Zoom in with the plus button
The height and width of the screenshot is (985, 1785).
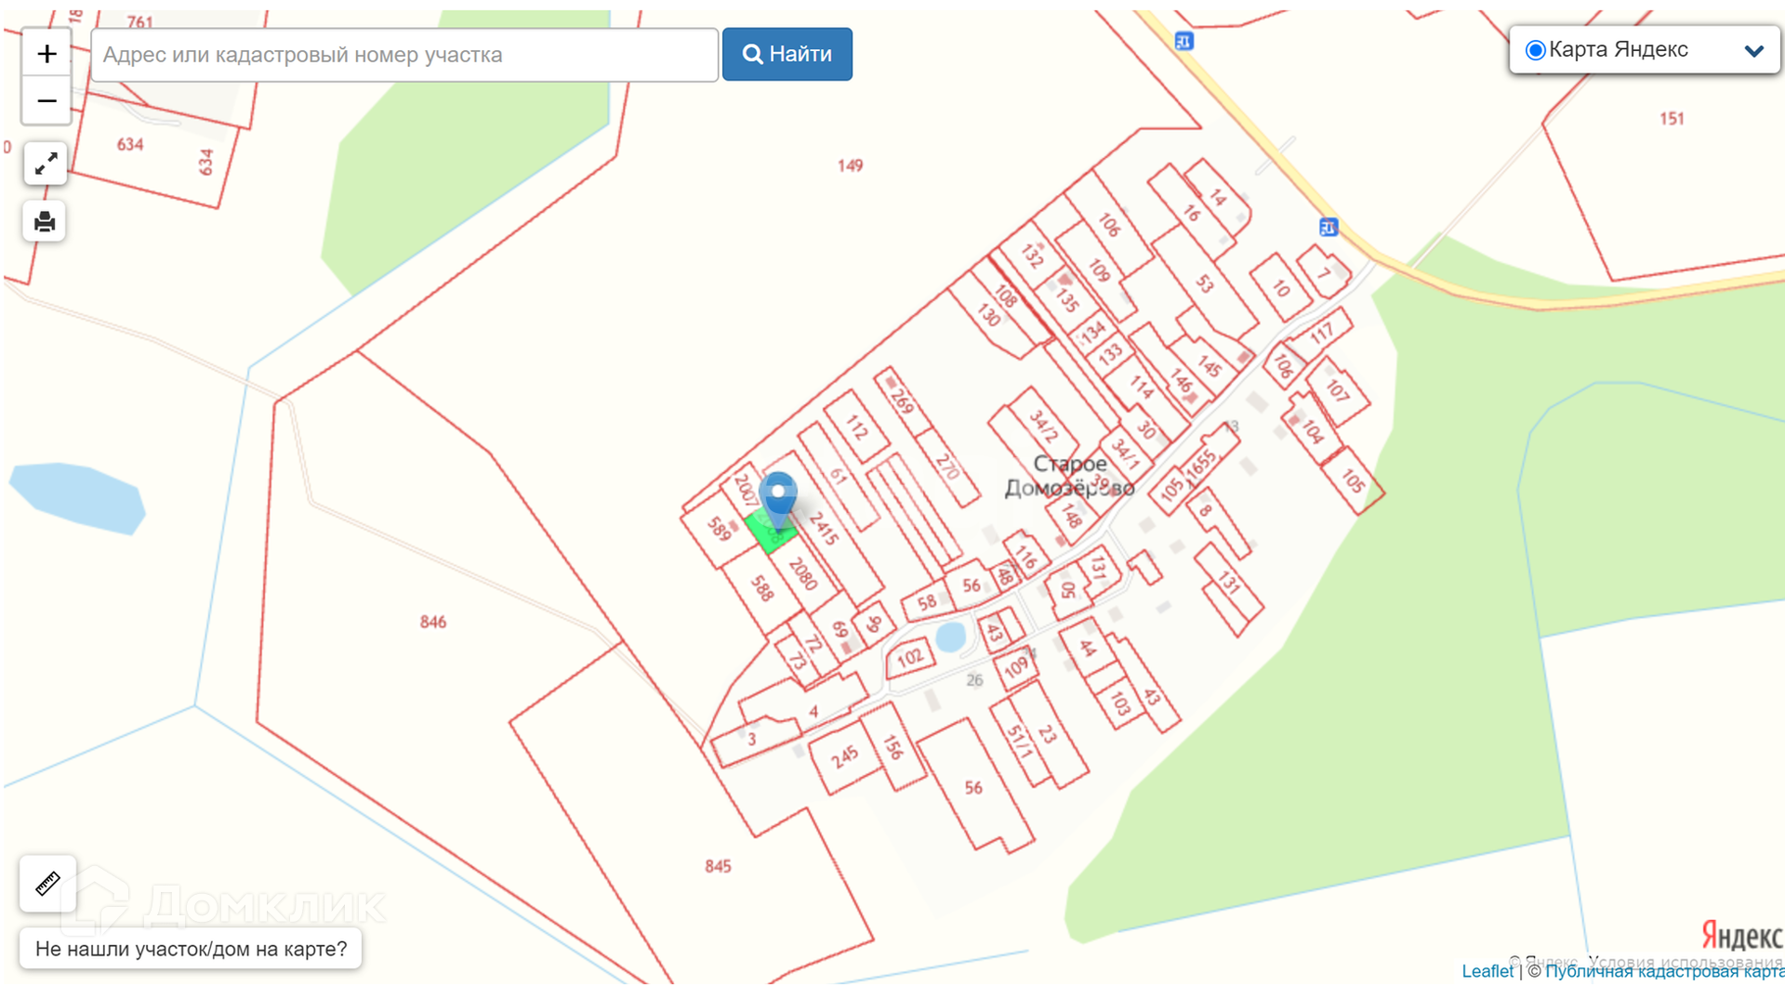46,54
